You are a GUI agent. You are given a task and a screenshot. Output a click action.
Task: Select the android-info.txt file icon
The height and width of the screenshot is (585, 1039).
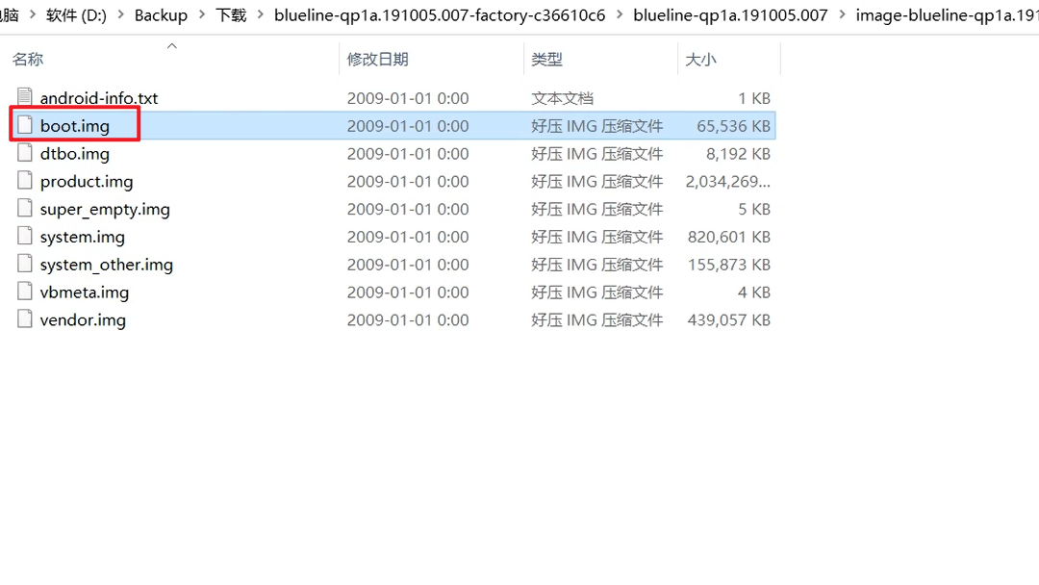point(24,97)
